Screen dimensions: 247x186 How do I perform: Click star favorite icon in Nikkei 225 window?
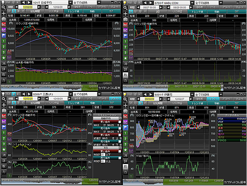(4, 58)
